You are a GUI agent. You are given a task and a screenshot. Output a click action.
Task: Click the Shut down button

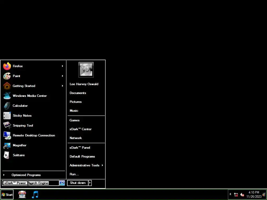(78, 183)
